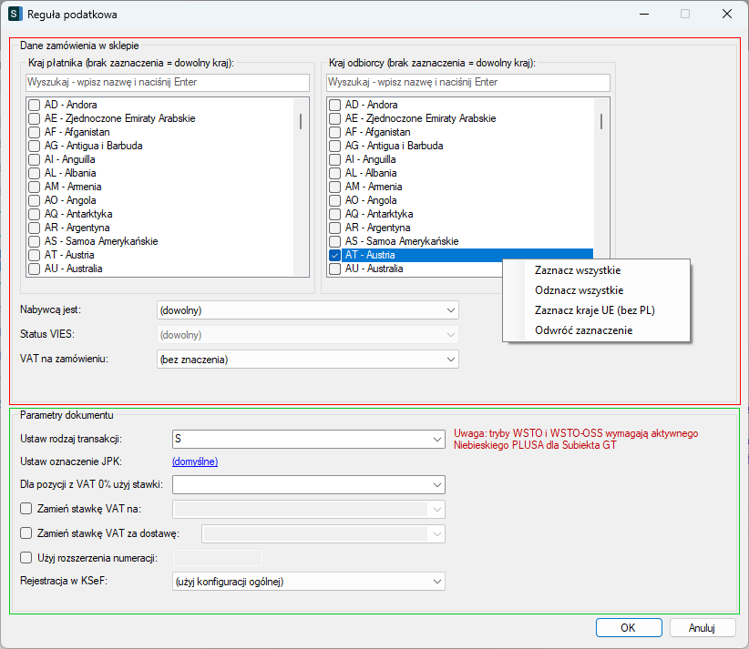Screen dimensions: 749x649
Task: Click the Anuluj button
Action: point(702,628)
